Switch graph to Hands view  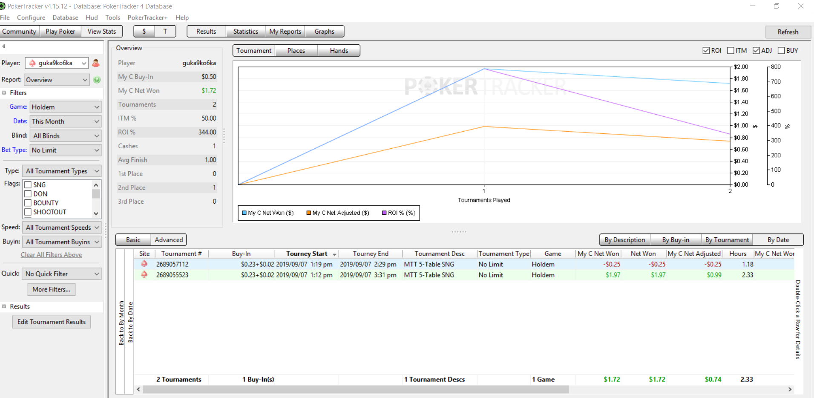(339, 51)
